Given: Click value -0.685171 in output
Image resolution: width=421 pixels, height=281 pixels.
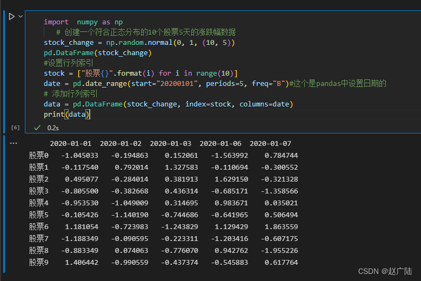Looking at the screenshot, I should click(230, 191).
